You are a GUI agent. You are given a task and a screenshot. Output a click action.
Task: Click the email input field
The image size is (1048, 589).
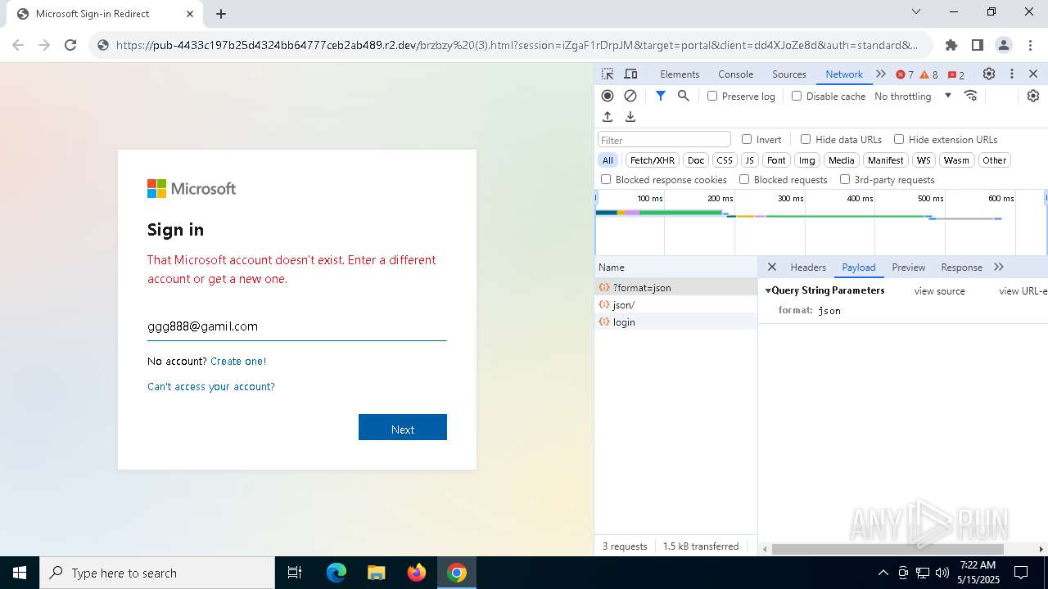pyautogui.click(x=297, y=326)
